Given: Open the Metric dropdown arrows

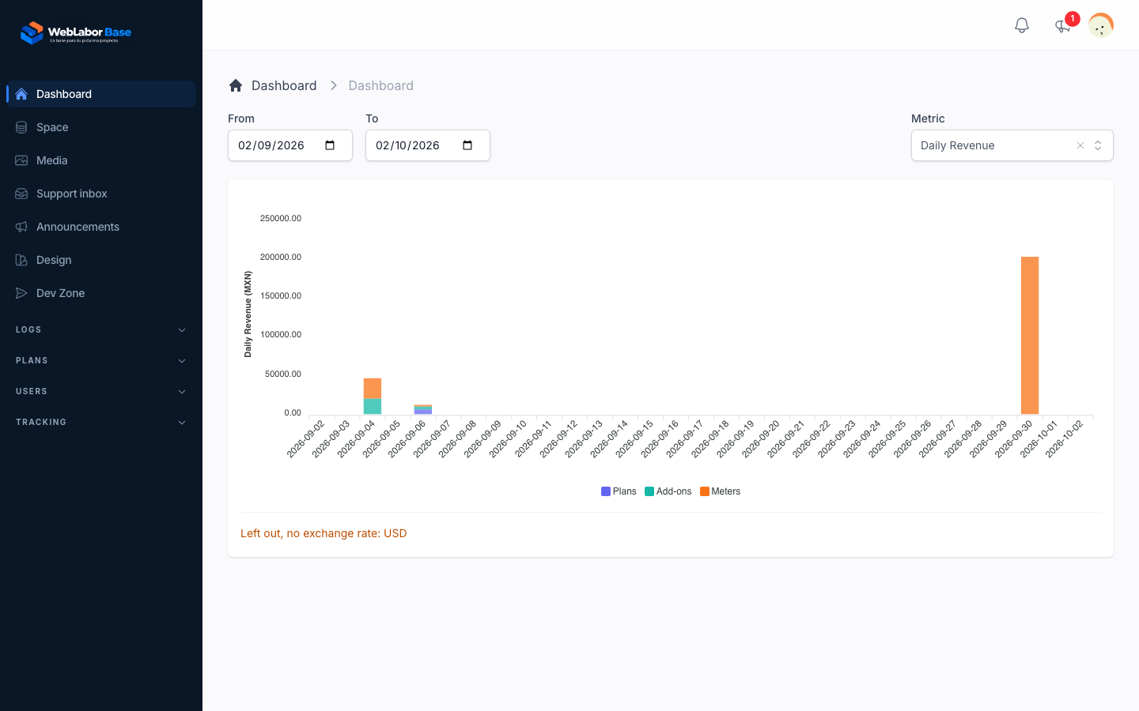Looking at the screenshot, I should (x=1098, y=145).
